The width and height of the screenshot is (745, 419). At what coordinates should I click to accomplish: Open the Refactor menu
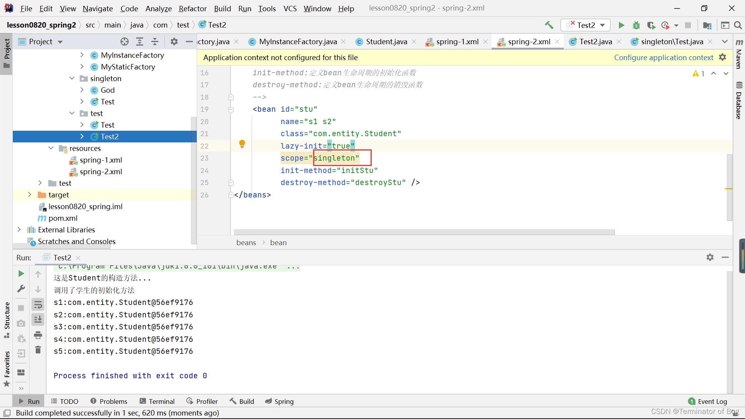click(192, 8)
